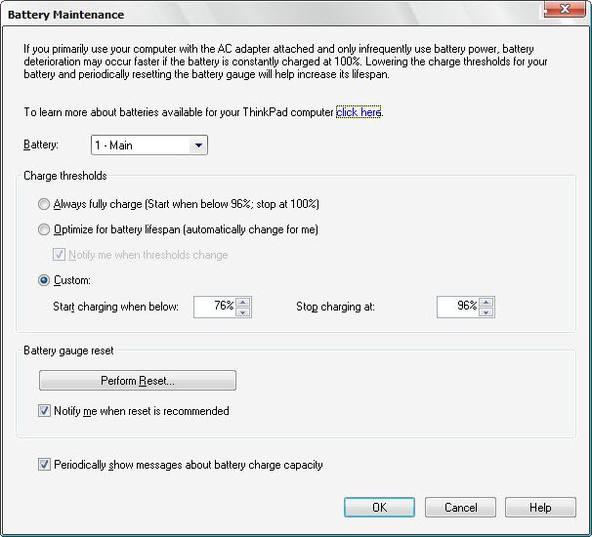Uncheck Notify me when reset is recommended
Image resolution: width=592 pixels, height=537 pixels.
tap(44, 411)
